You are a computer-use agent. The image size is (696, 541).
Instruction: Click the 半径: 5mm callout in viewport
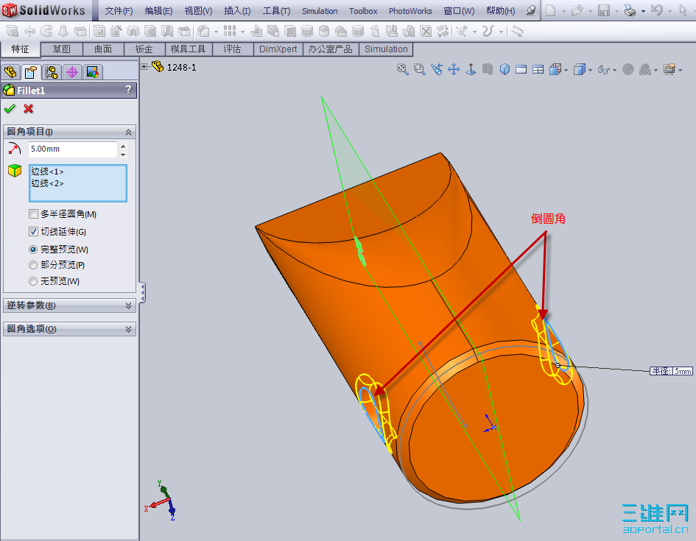click(671, 371)
